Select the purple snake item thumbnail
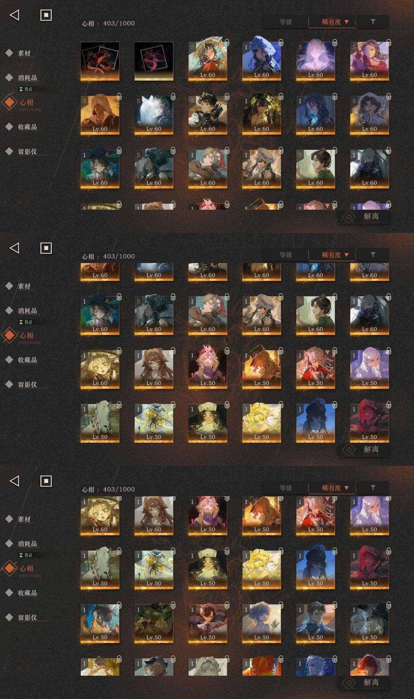 click(154, 61)
